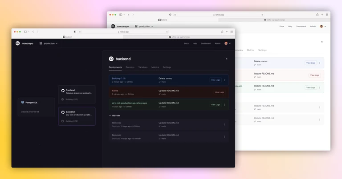The height and width of the screenshot is (179, 342).
Task: Open options for the Delete .nvmrc row in the light window
Action: pyautogui.click(x=320, y=63)
